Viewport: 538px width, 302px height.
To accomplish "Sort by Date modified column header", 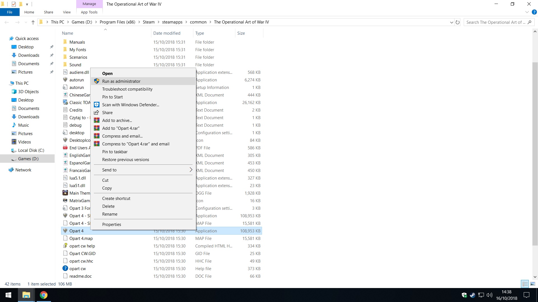I will click(x=172, y=33).
